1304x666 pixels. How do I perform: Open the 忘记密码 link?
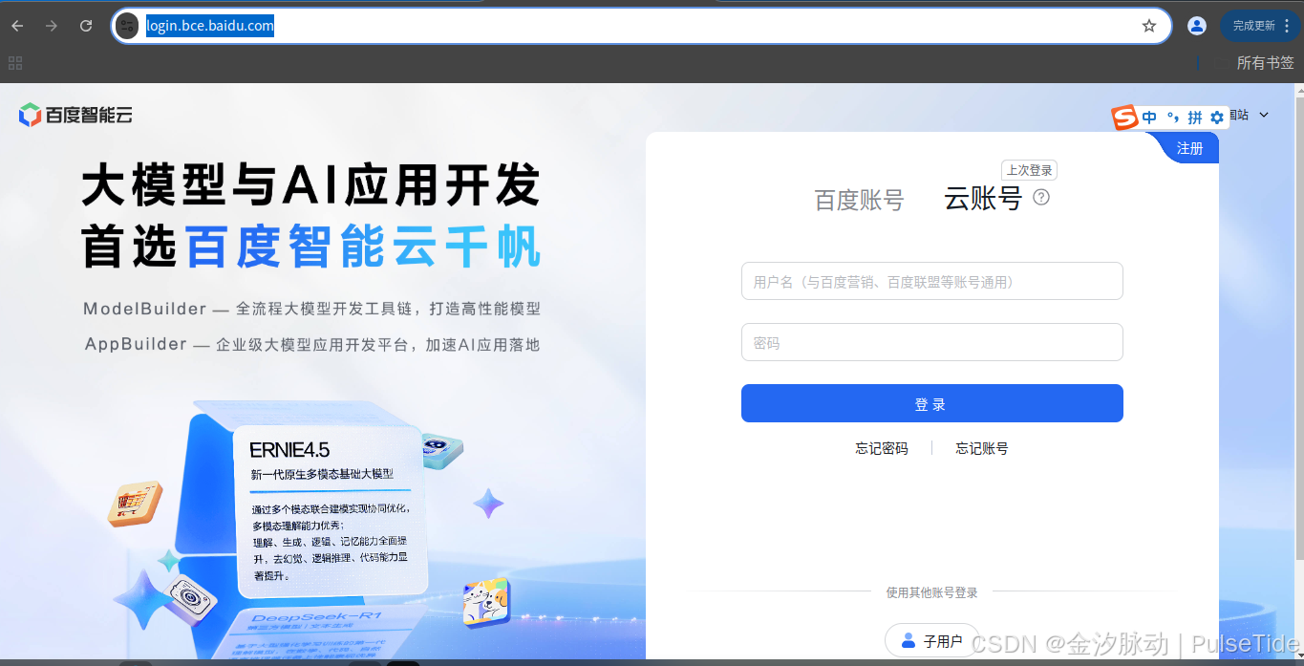882,448
